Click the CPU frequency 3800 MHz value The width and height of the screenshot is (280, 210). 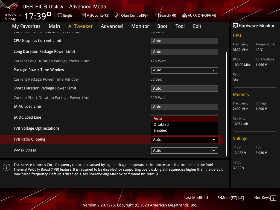pyautogui.click(x=240, y=50)
